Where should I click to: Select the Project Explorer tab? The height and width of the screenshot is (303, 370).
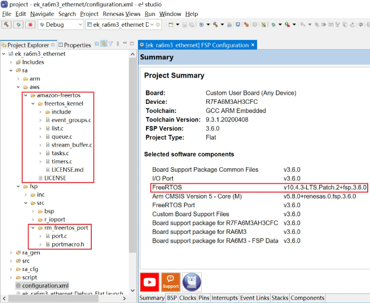[28, 45]
